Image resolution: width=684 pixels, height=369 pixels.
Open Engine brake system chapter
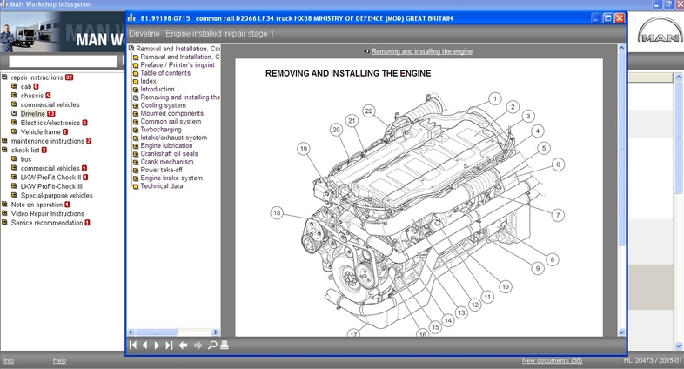[x=171, y=178]
